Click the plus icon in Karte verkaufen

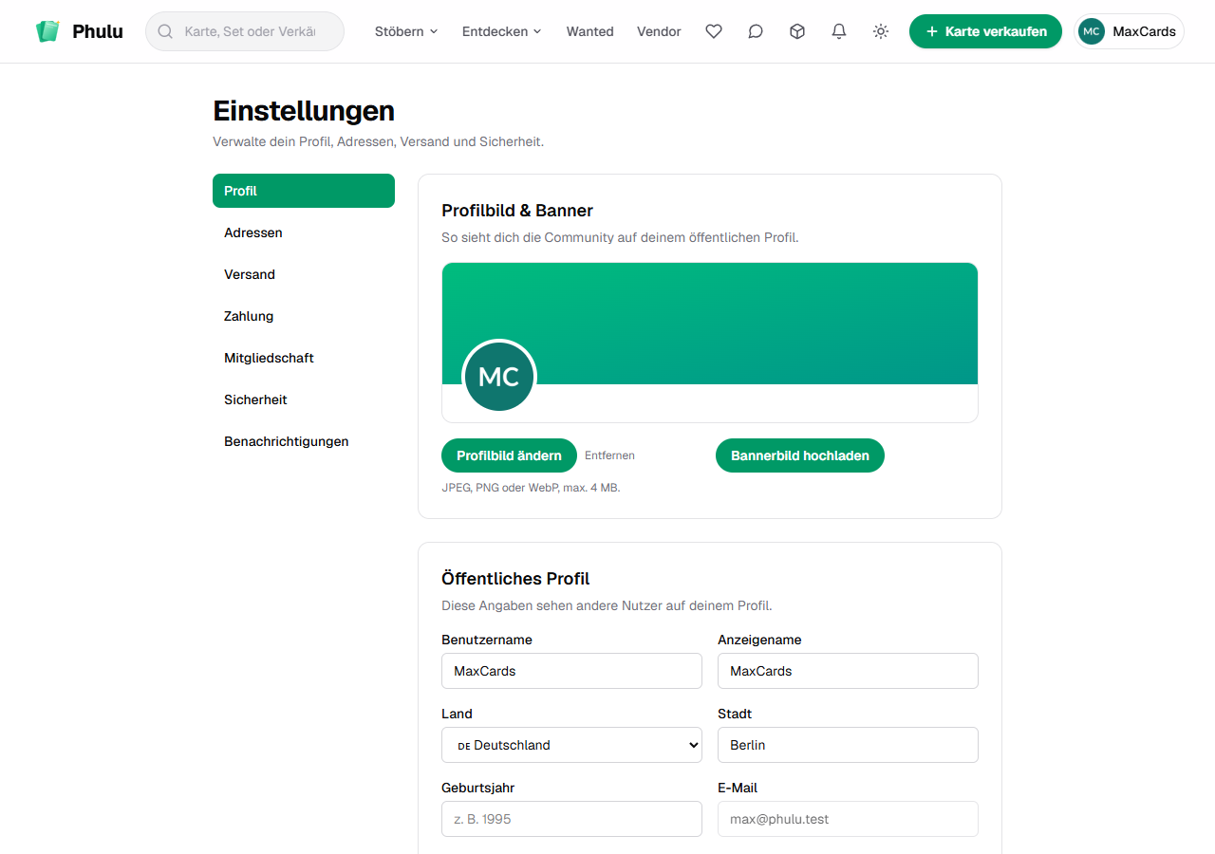pos(932,31)
